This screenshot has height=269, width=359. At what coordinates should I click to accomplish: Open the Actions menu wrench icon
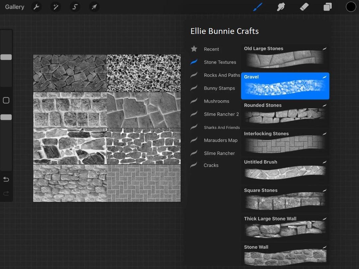coord(37,7)
